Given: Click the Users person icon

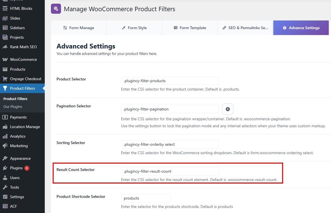Looking at the screenshot, I should (5, 178).
